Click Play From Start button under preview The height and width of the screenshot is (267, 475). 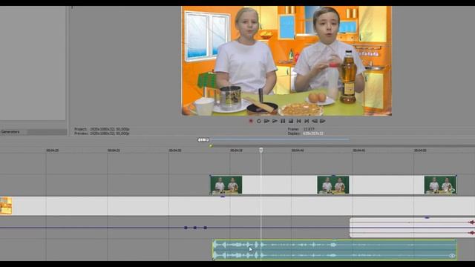(266, 121)
